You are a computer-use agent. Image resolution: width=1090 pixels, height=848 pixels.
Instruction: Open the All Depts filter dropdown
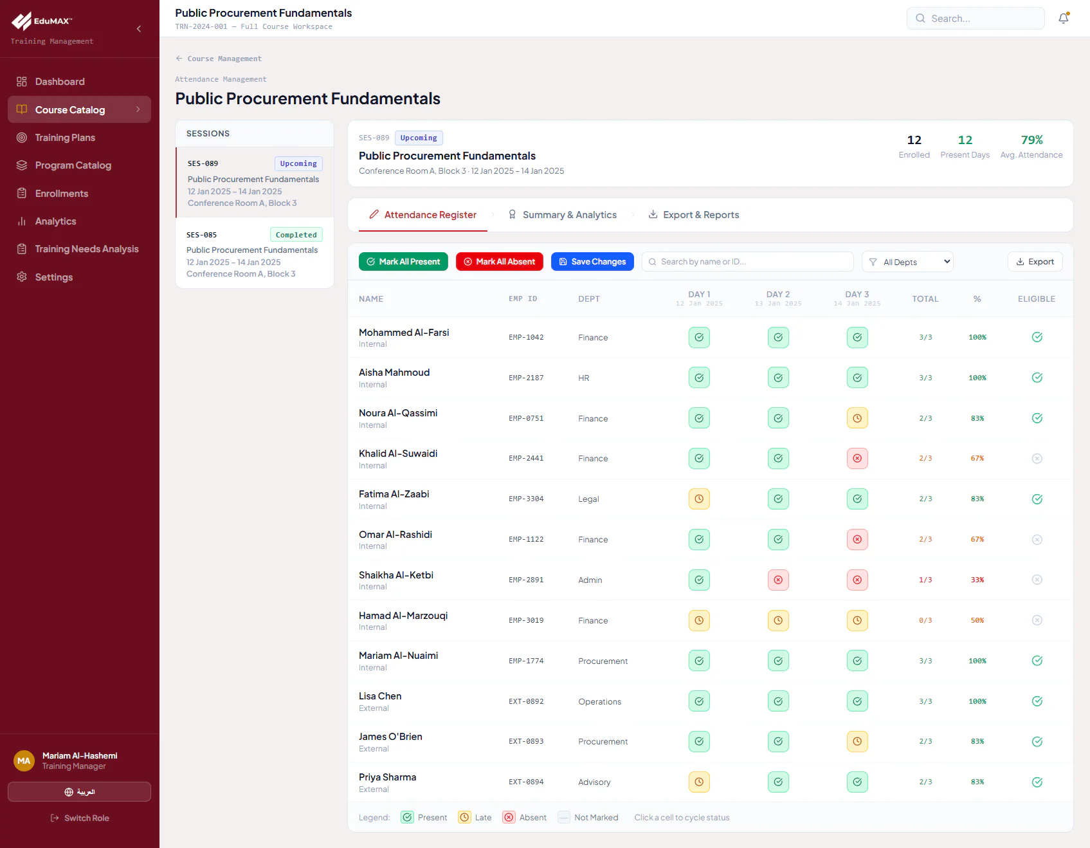coord(907,262)
